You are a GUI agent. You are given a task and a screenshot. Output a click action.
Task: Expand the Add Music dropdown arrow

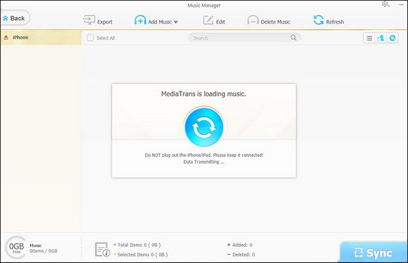pyautogui.click(x=176, y=22)
